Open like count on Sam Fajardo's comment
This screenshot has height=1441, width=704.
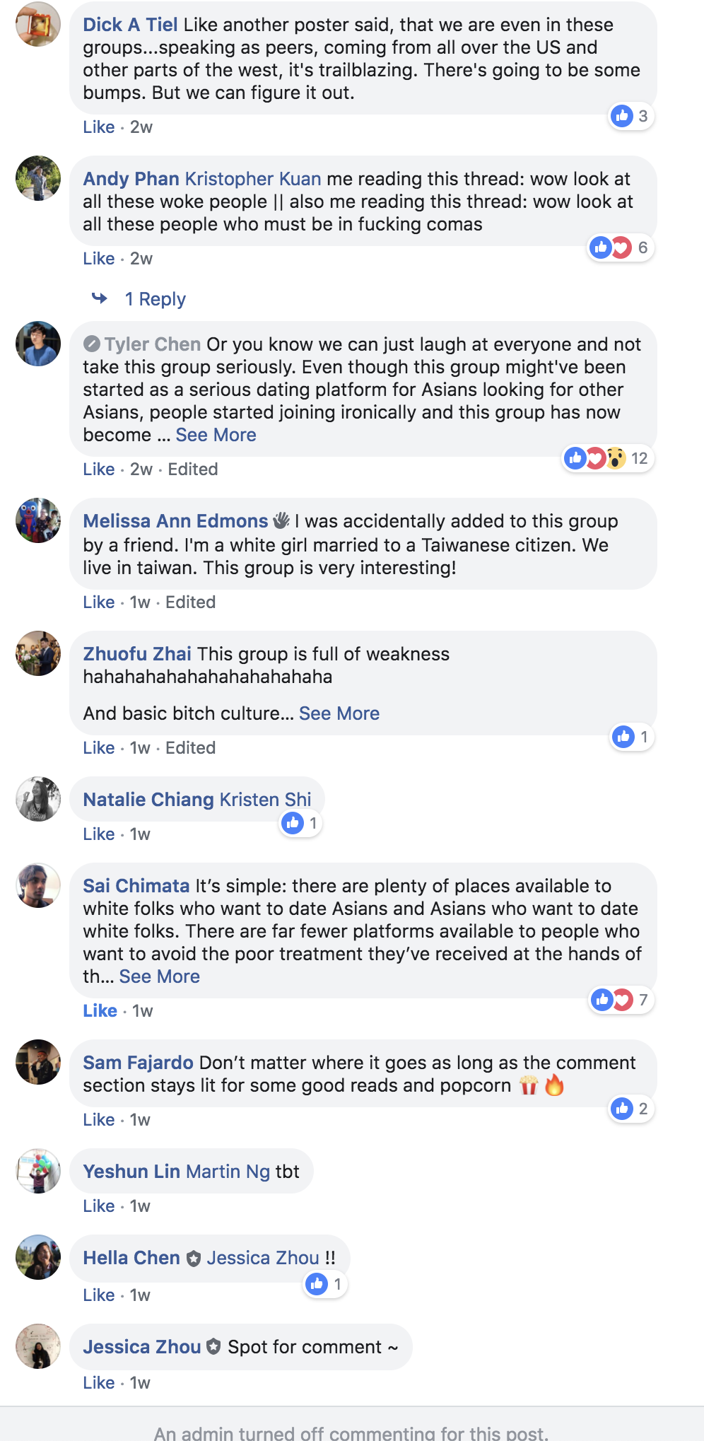click(632, 1109)
